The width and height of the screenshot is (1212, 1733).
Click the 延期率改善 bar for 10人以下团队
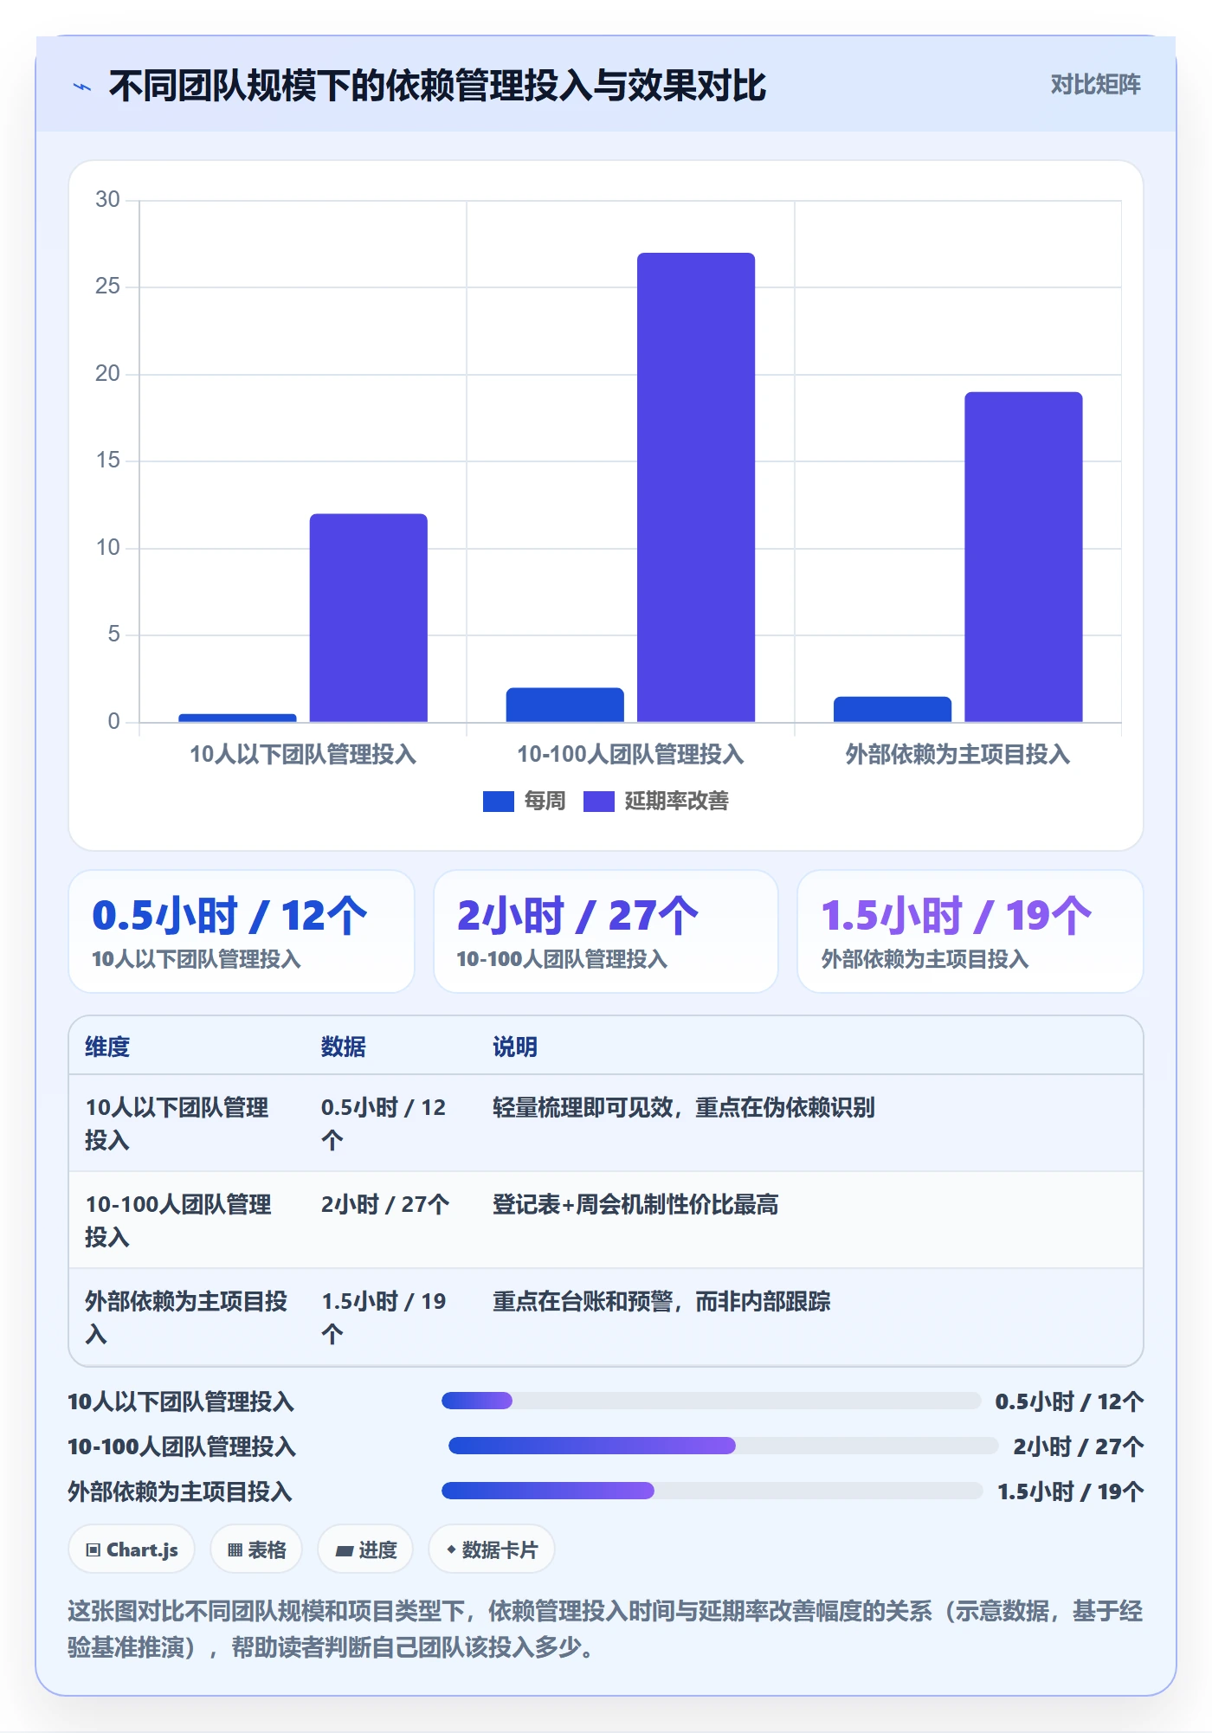tap(369, 618)
